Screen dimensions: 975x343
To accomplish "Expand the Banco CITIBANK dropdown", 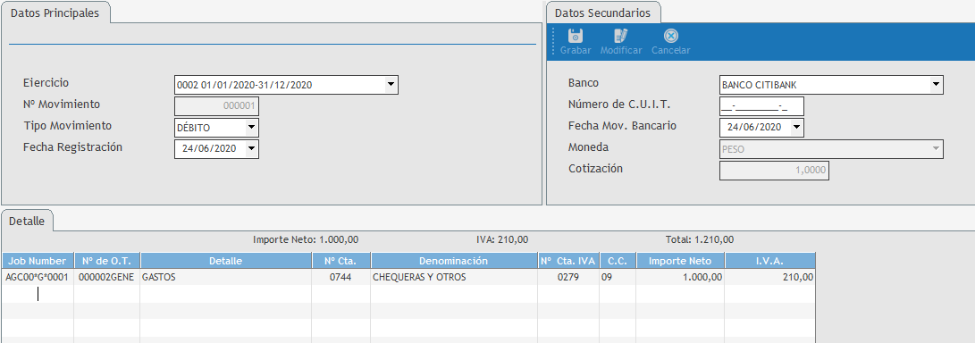I will [936, 85].
